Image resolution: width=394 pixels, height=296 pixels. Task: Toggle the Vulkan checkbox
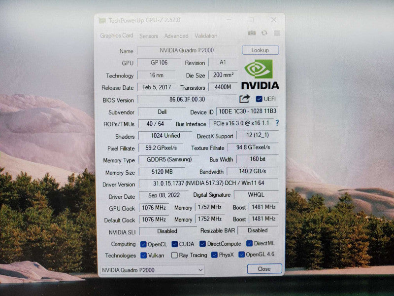(x=143, y=255)
